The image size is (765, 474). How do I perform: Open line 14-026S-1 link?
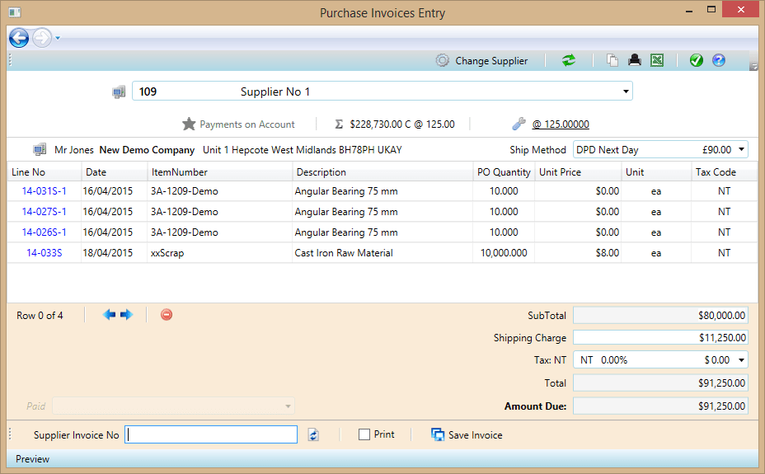tap(45, 232)
